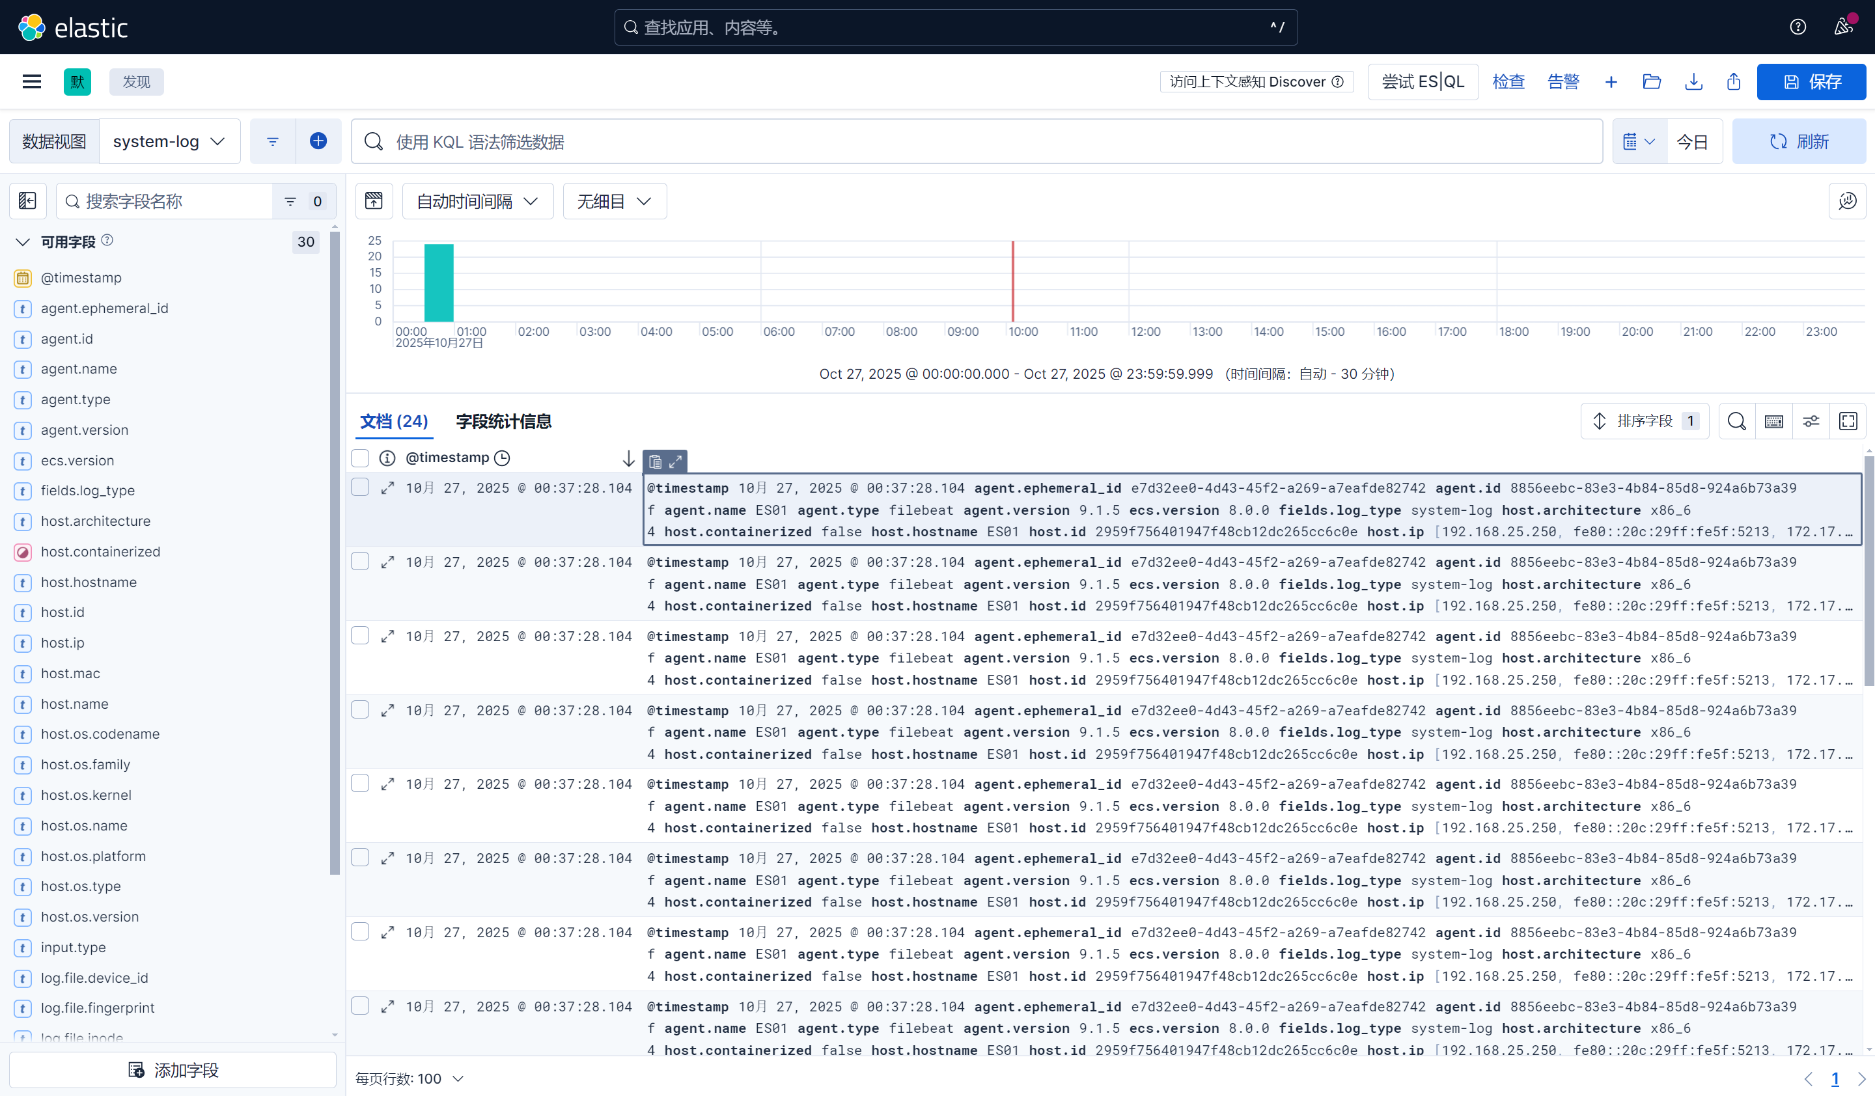The width and height of the screenshot is (1875, 1096).
Task: Open the hamburger navigation menu
Action: coord(31,82)
